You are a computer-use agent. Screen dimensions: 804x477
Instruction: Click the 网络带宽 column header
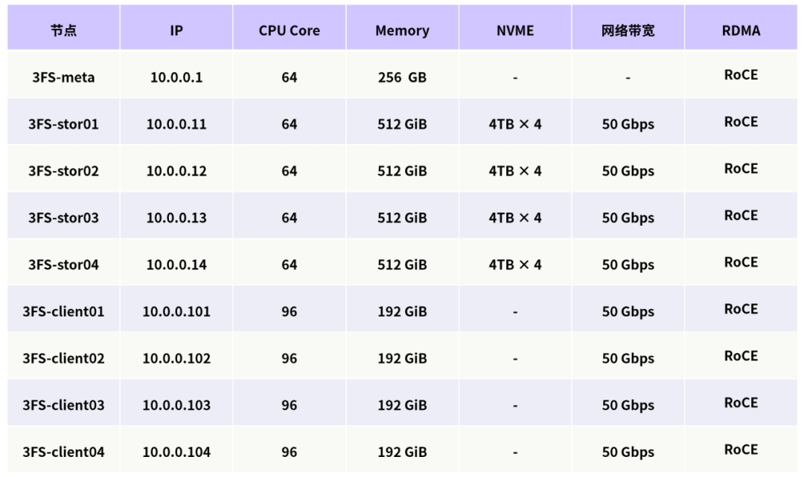[628, 30]
